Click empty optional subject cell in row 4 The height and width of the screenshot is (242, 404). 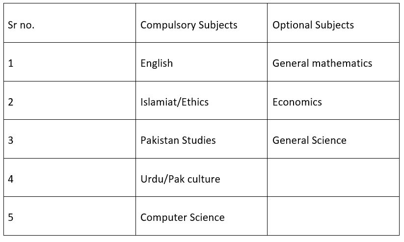pos(333,178)
